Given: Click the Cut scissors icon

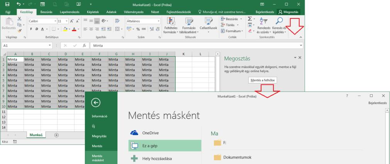Looking at the screenshot, I should [19, 19].
